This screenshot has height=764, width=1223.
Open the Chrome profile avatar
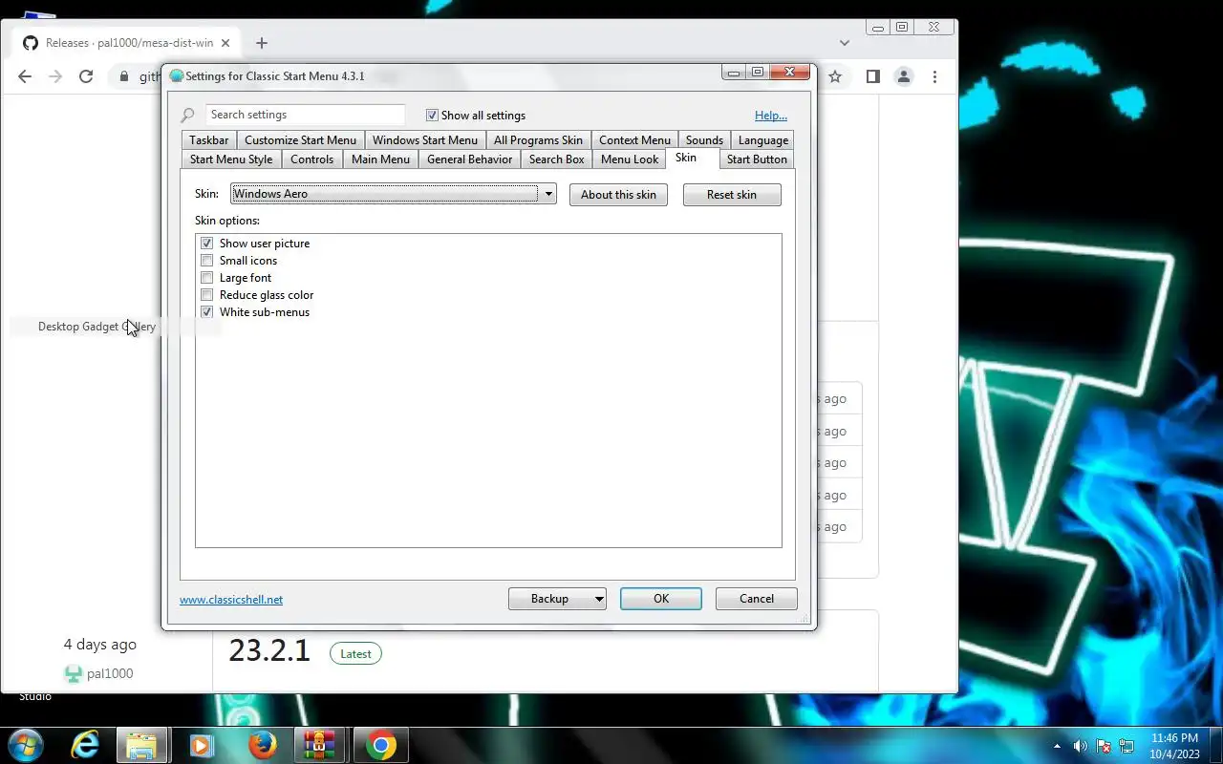click(903, 76)
